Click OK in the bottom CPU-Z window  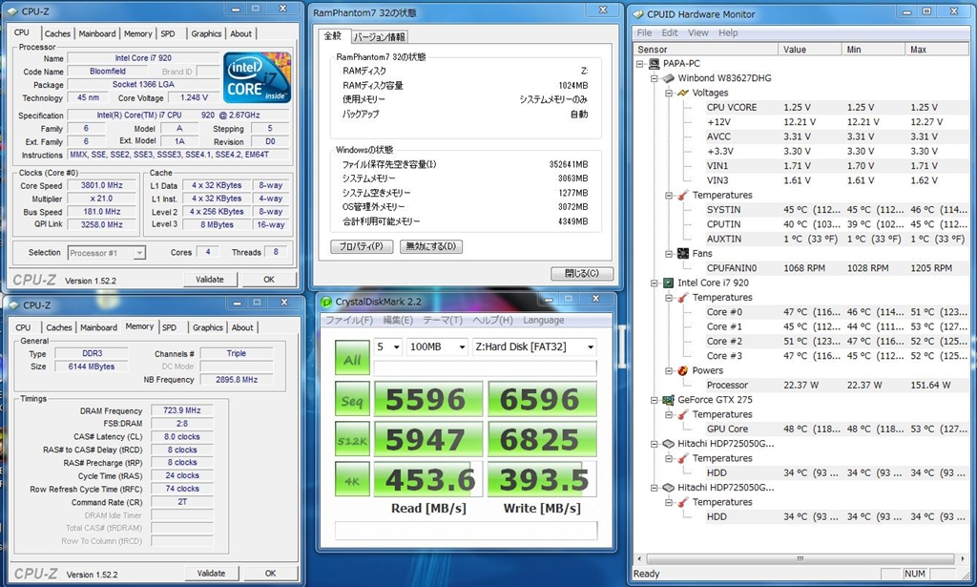pyautogui.click(x=270, y=574)
